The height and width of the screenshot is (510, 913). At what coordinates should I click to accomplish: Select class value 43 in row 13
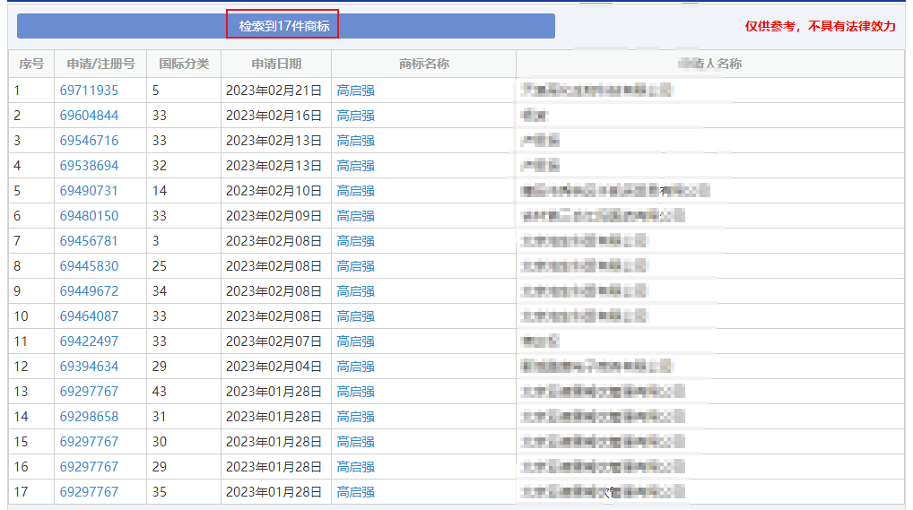point(160,391)
